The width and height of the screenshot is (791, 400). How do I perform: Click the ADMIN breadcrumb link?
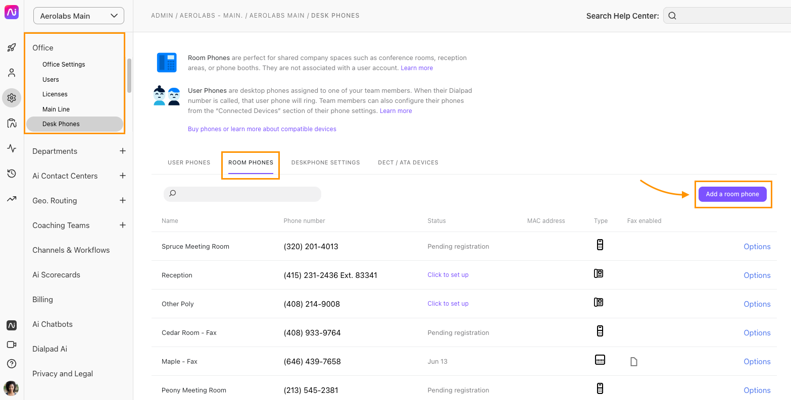click(162, 16)
